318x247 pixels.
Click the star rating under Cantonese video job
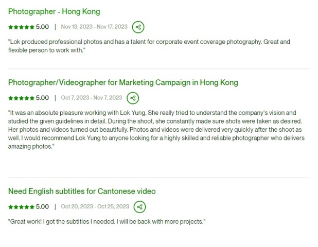[x=21, y=207]
